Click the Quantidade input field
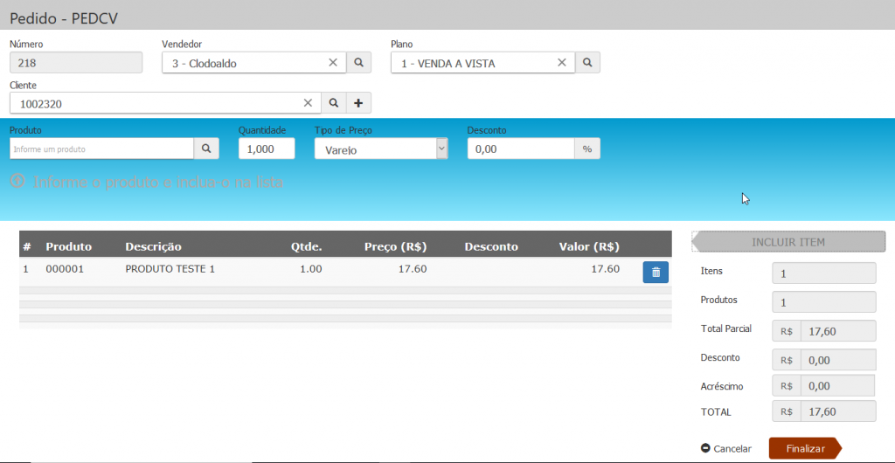 point(267,149)
